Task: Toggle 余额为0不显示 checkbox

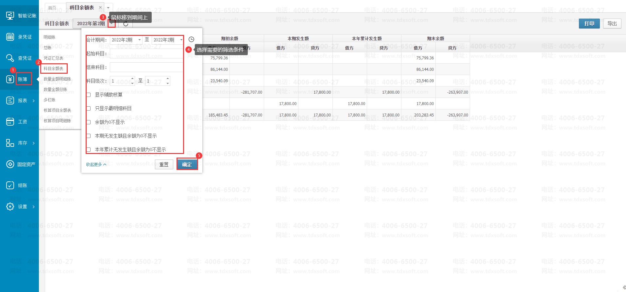Action: (89, 122)
